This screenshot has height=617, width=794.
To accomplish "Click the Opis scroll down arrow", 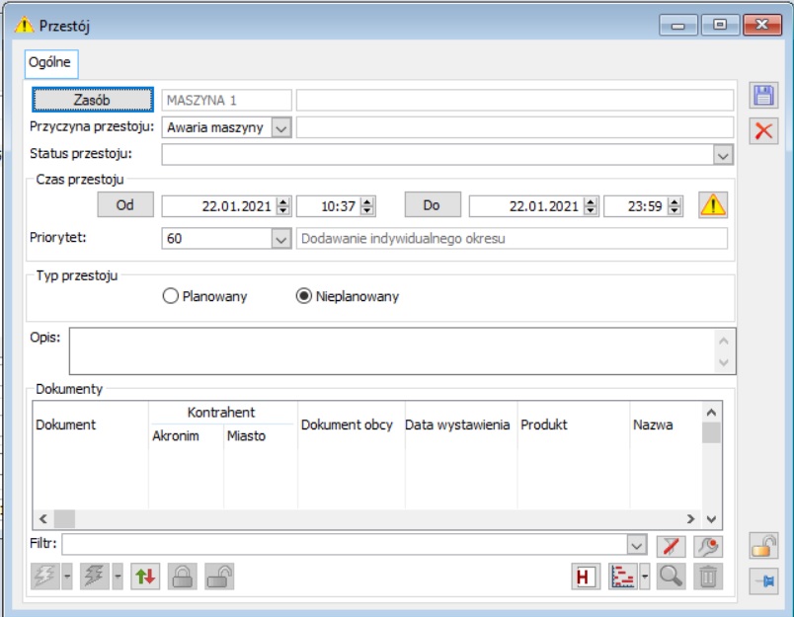I will (x=724, y=362).
